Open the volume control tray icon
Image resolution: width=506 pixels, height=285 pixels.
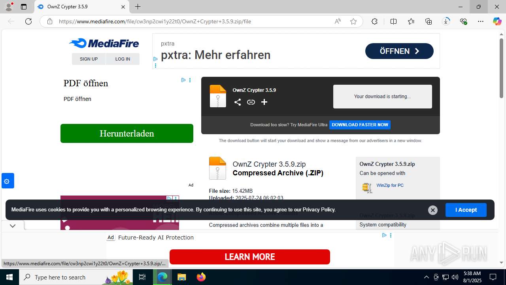click(x=455, y=277)
